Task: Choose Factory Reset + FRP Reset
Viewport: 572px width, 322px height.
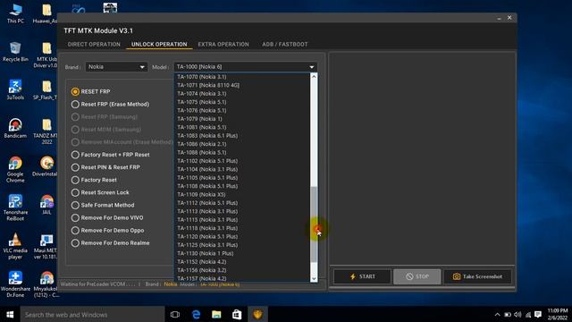Action: coord(111,155)
